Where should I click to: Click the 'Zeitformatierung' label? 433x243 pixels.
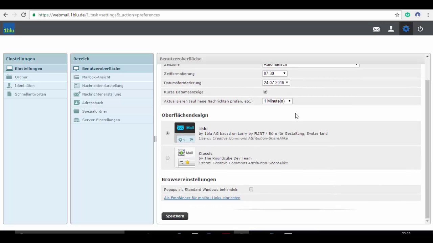pyautogui.click(x=179, y=74)
